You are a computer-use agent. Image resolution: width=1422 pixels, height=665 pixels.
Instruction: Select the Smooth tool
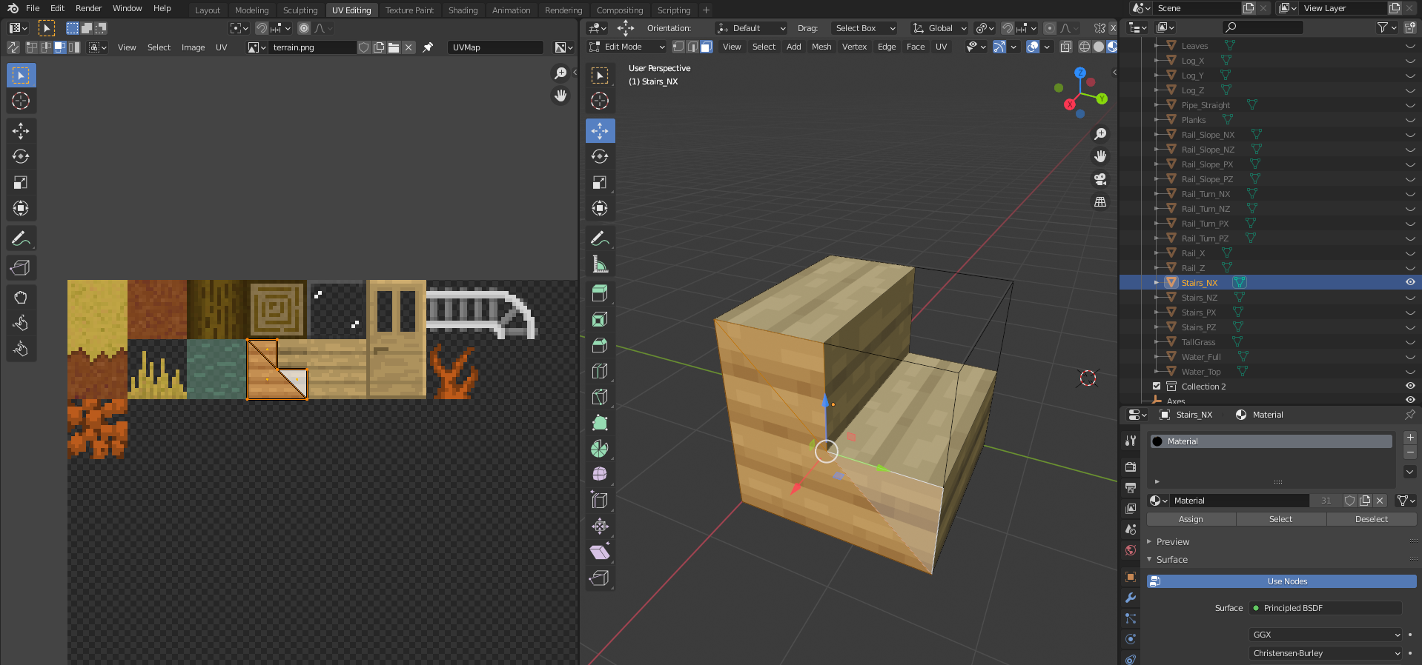[600, 475]
